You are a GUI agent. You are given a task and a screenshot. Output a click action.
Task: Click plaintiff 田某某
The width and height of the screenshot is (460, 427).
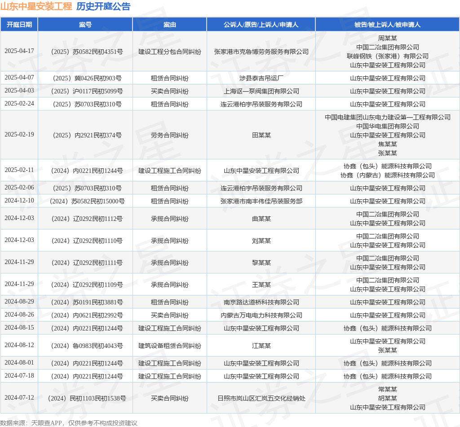pos(261,135)
